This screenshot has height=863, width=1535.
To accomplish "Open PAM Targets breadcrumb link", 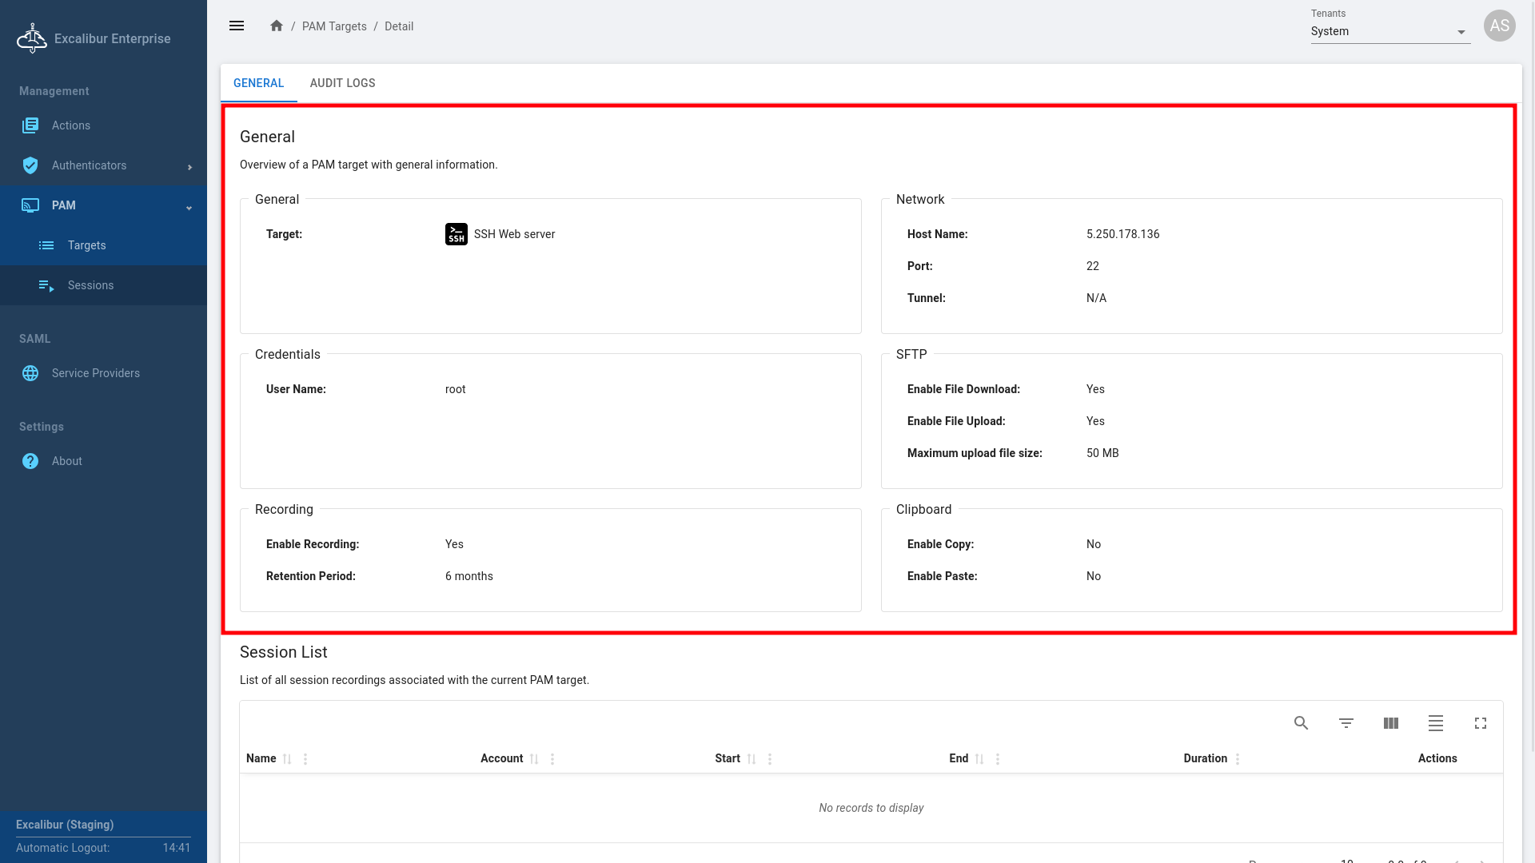I will point(334,26).
